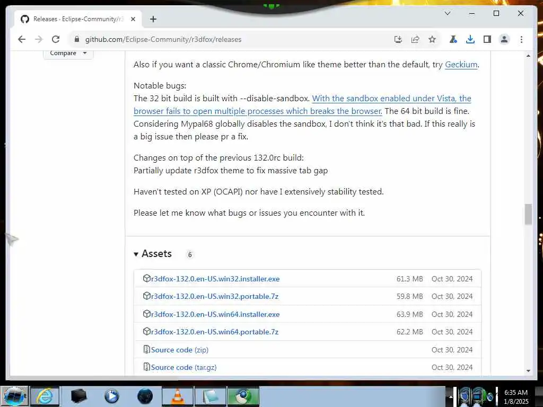The width and height of the screenshot is (543, 407).
Task: Click the scrollbar down arrow
Action: (528, 370)
